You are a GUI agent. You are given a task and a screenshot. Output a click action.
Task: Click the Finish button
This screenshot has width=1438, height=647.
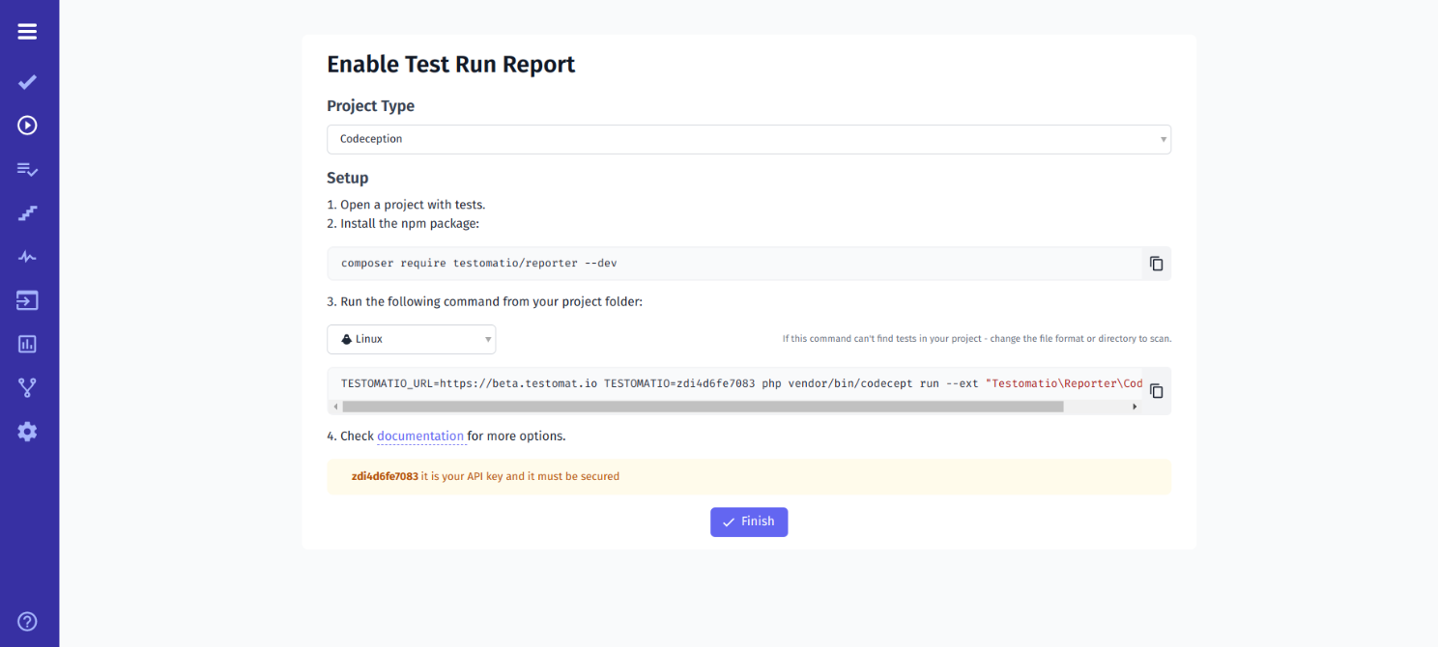[x=749, y=521]
